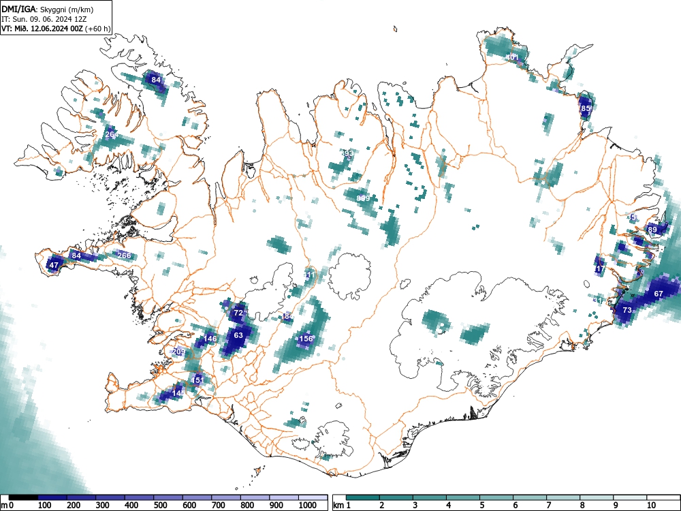Click the 146 visibility value
The height and width of the screenshot is (511, 681).
click(210, 339)
